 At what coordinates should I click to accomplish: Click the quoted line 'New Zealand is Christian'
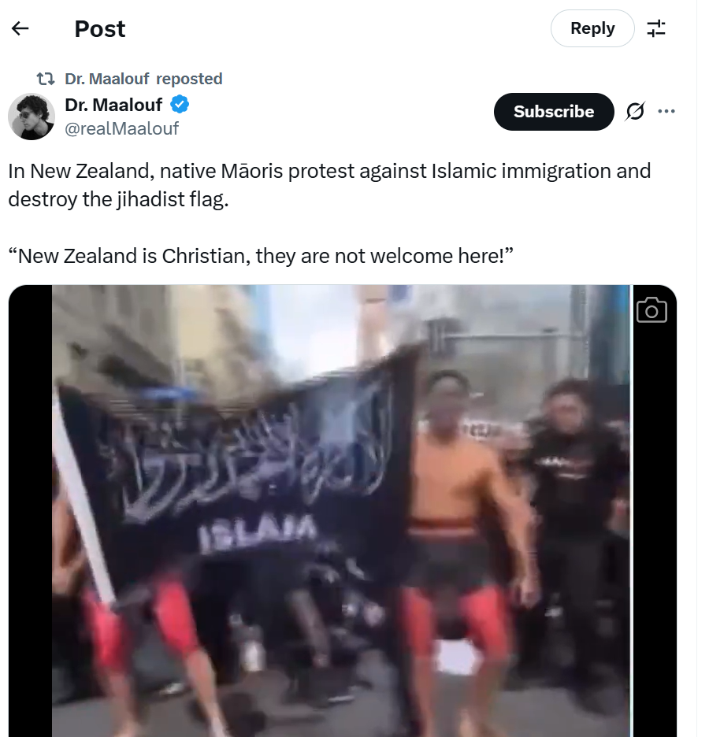tap(261, 256)
